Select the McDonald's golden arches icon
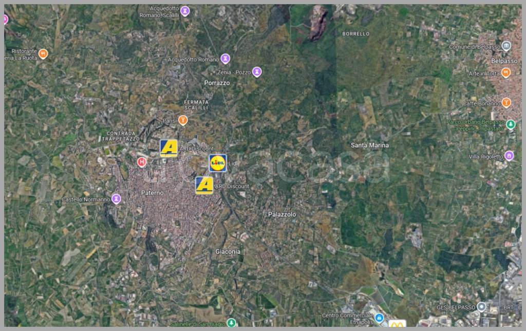Screen dimensions: 526x331 tap(397, 324)
